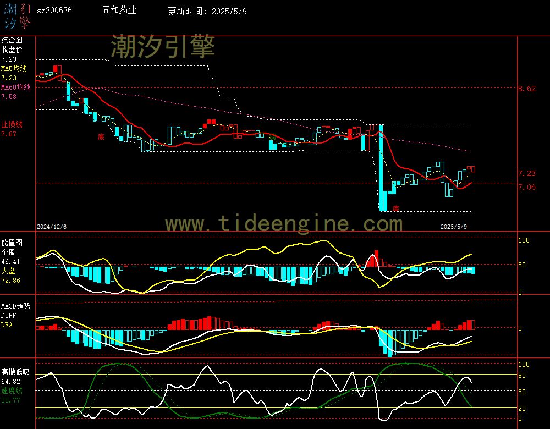The height and width of the screenshot is (429, 550).
Task: Click the latest 底 marker at the chart low
Action: click(395, 208)
